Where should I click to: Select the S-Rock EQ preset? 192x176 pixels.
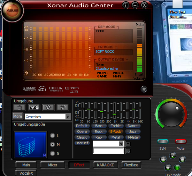point(116,132)
